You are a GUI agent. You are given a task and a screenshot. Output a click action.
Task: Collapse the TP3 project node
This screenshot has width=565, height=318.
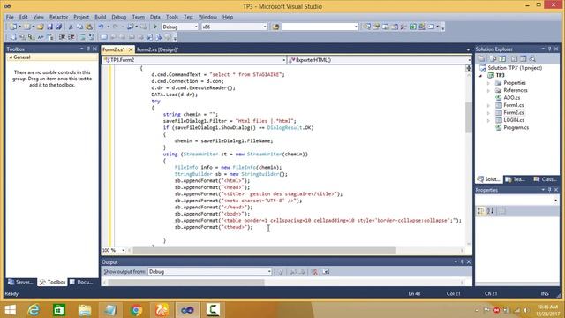(480, 76)
